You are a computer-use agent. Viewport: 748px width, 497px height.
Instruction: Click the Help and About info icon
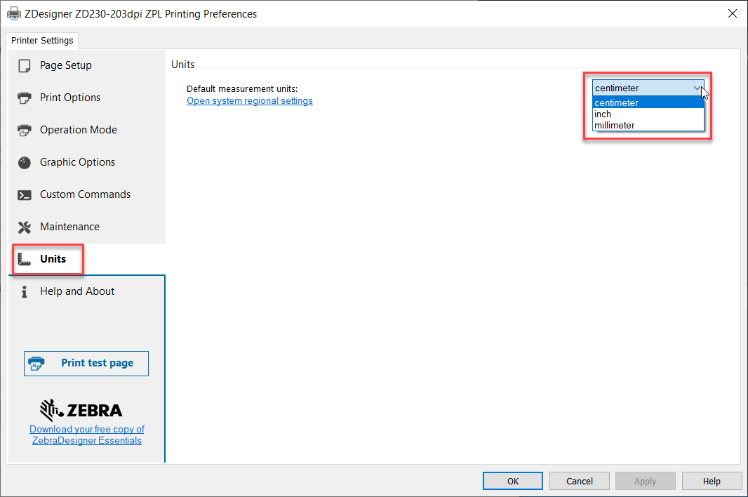coord(25,292)
